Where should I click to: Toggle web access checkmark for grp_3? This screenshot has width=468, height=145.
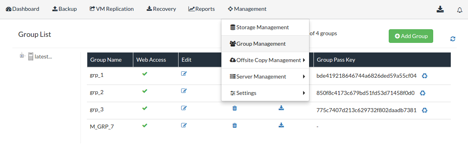point(145,108)
